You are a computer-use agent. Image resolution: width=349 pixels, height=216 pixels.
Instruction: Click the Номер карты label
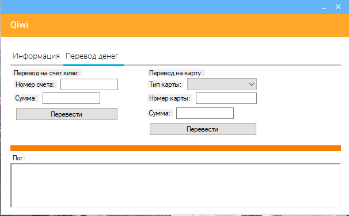pos(169,98)
